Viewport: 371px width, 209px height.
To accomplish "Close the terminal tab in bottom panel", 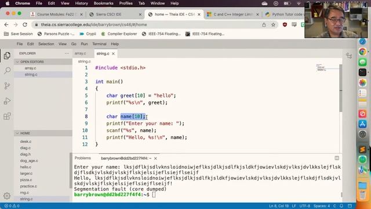I will click(155, 158).
